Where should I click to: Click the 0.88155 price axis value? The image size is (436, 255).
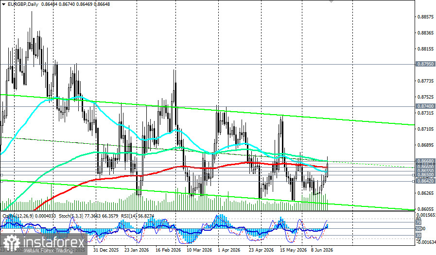pyautogui.click(x=425, y=49)
